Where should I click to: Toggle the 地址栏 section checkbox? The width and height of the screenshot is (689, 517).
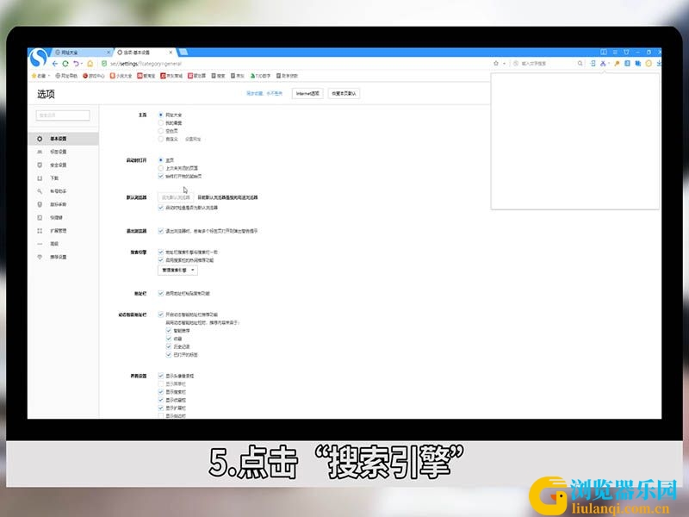[161, 293]
